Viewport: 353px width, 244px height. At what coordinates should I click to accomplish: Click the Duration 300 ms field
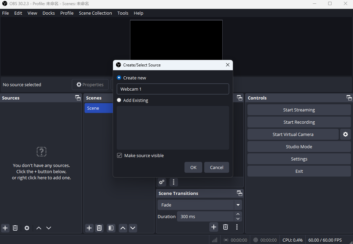(x=206, y=216)
